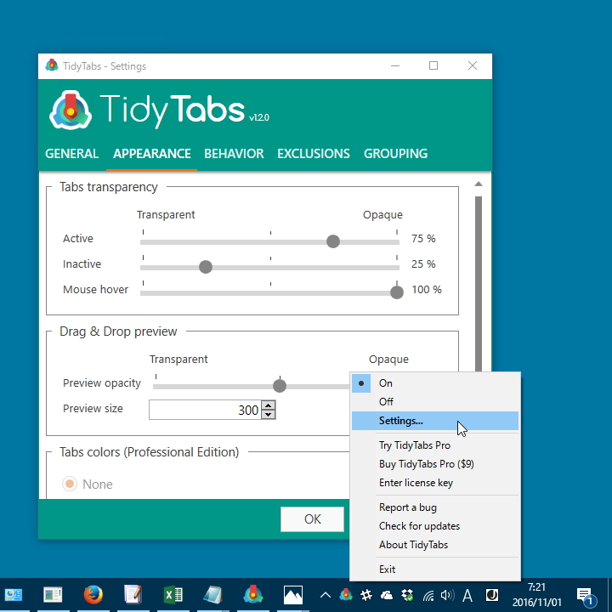Click Buy TidyTabs Pro ($9) entry
Screen dimensions: 612x612
[435, 464]
